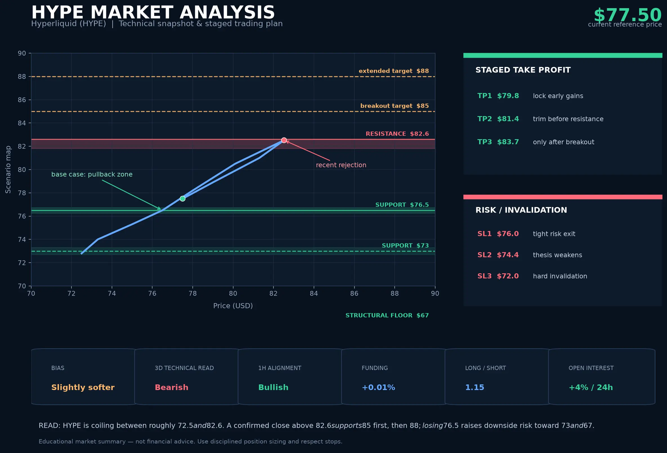The width and height of the screenshot is (667, 453).
Task: Select the "Hyperliquid (HYPE) | Technical snapshot" subtitle
Action: pyautogui.click(x=157, y=24)
